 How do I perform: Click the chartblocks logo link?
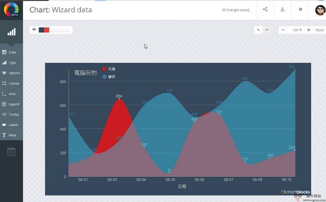click(x=296, y=192)
